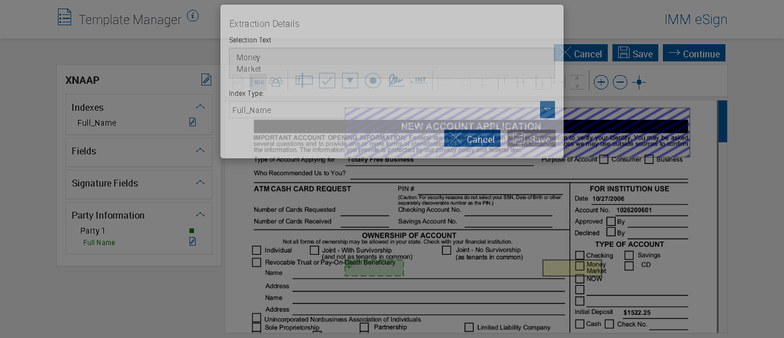Click the Continue button
The width and height of the screenshot is (784, 338).
click(694, 53)
